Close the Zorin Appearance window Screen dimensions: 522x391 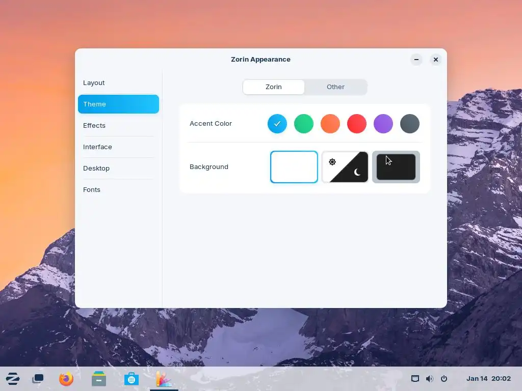(435, 60)
